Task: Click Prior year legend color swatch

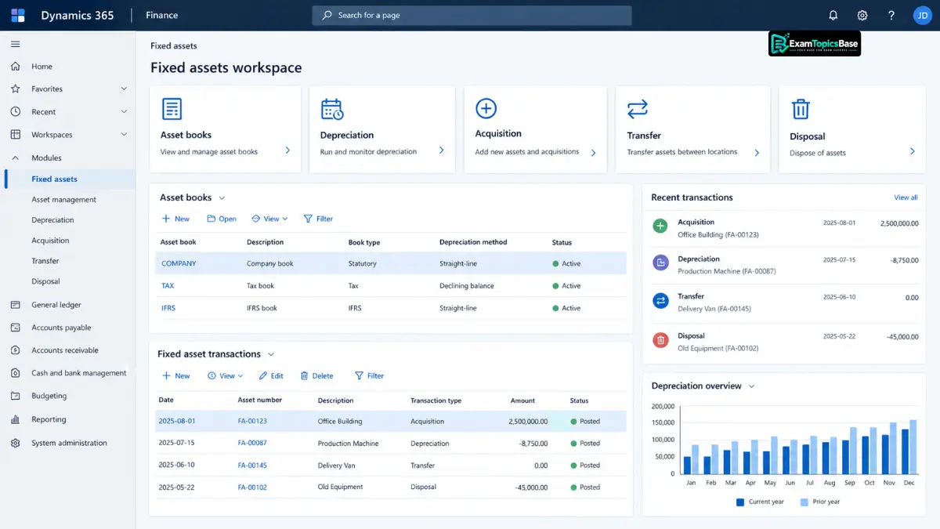Action: [x=804, y=502]
